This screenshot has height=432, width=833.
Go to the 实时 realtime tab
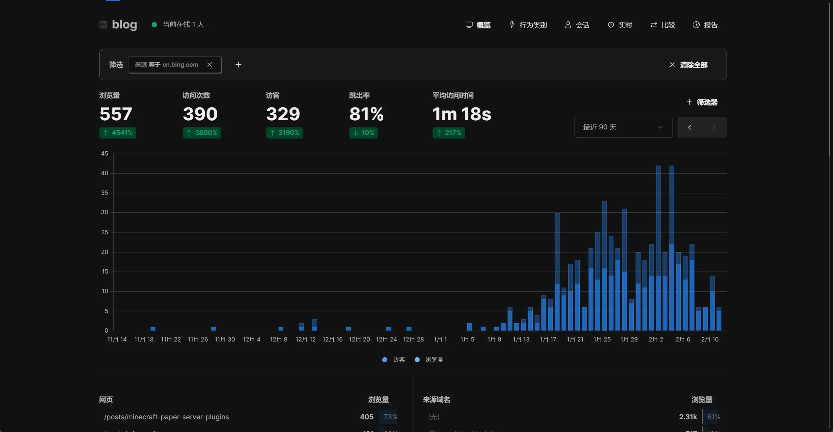click(620, 25)
